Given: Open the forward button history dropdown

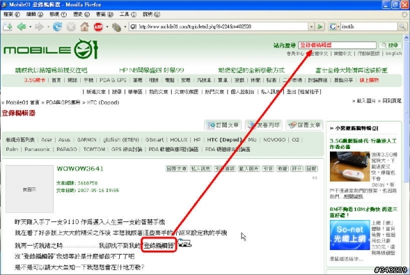Looking at the screenshot, I should (48, 27).
